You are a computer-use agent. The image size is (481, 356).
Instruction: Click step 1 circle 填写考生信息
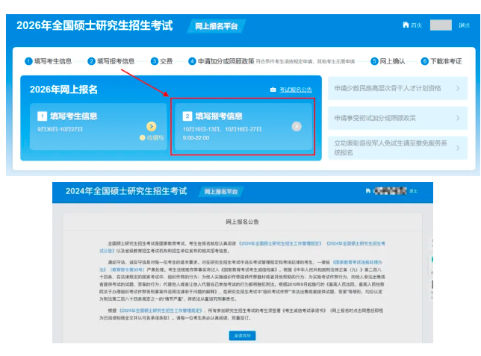click(x=28, y=61)
